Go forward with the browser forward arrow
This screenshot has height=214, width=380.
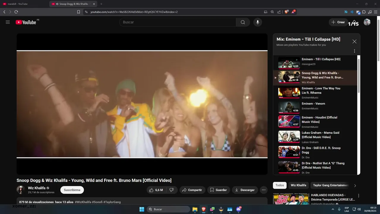[x=10, y=12]
